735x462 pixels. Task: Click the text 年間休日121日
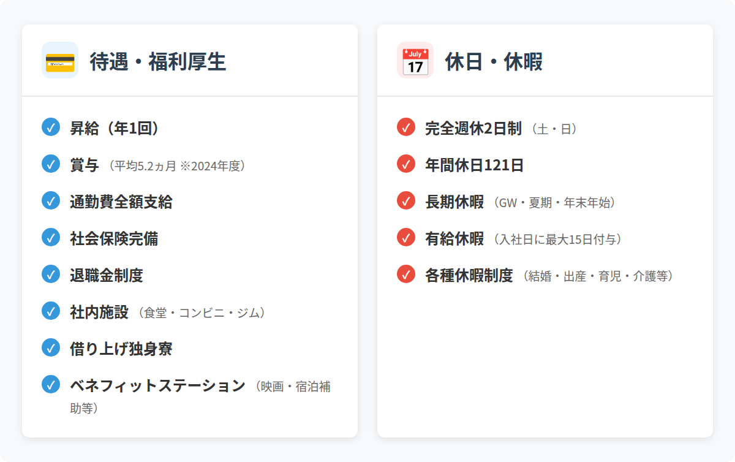pos(474,165)
